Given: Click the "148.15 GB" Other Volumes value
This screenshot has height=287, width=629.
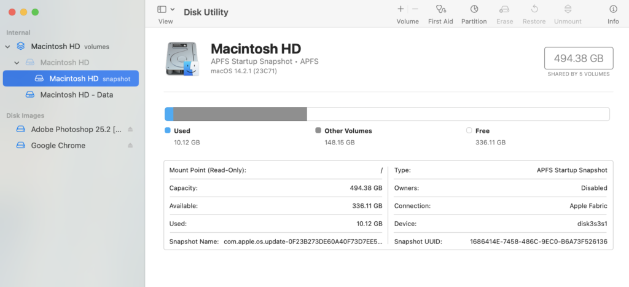Looking at the screenshot, I should tap(339, 142).
